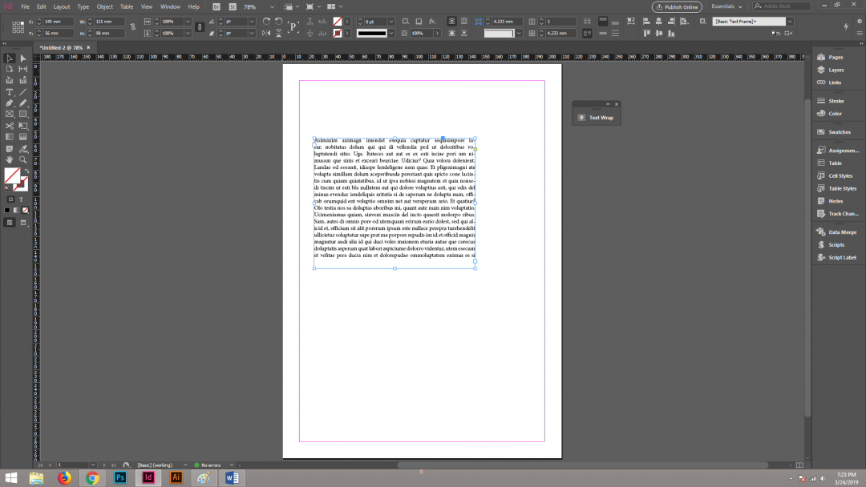Select the Eyedropper tool
Screen dimensions: 866x487
click(x=23, y=149)
